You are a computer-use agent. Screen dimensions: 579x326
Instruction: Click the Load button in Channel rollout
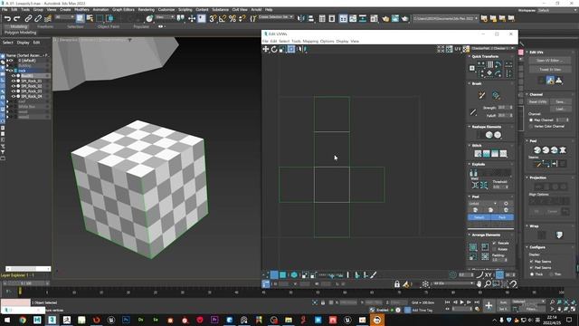tap(560, 109)
